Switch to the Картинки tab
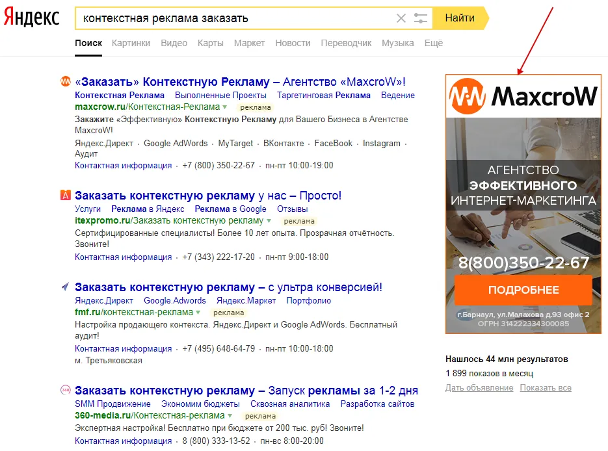608x451 pixels. click(131, 43)
